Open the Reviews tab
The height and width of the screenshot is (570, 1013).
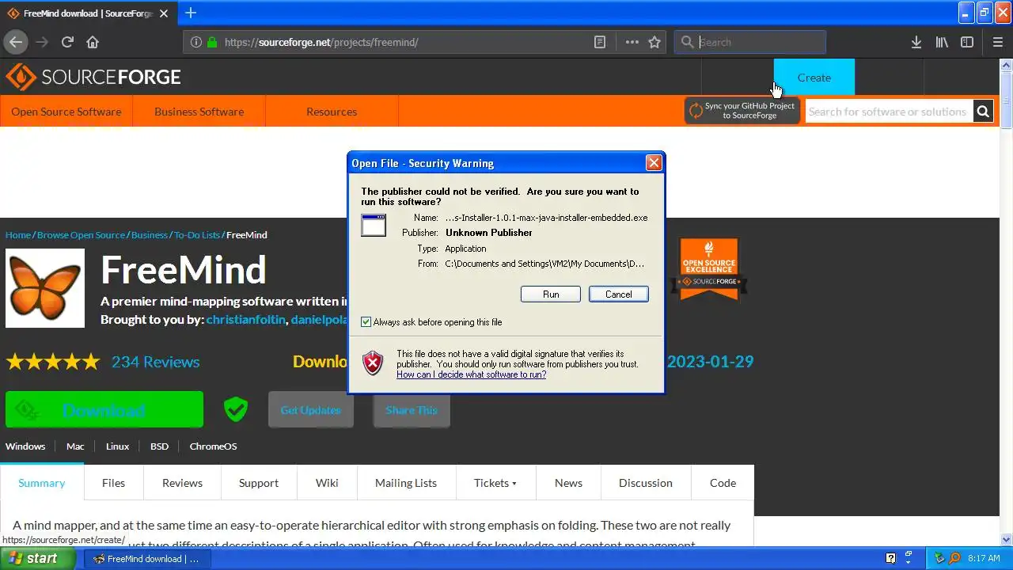(182, 483)
